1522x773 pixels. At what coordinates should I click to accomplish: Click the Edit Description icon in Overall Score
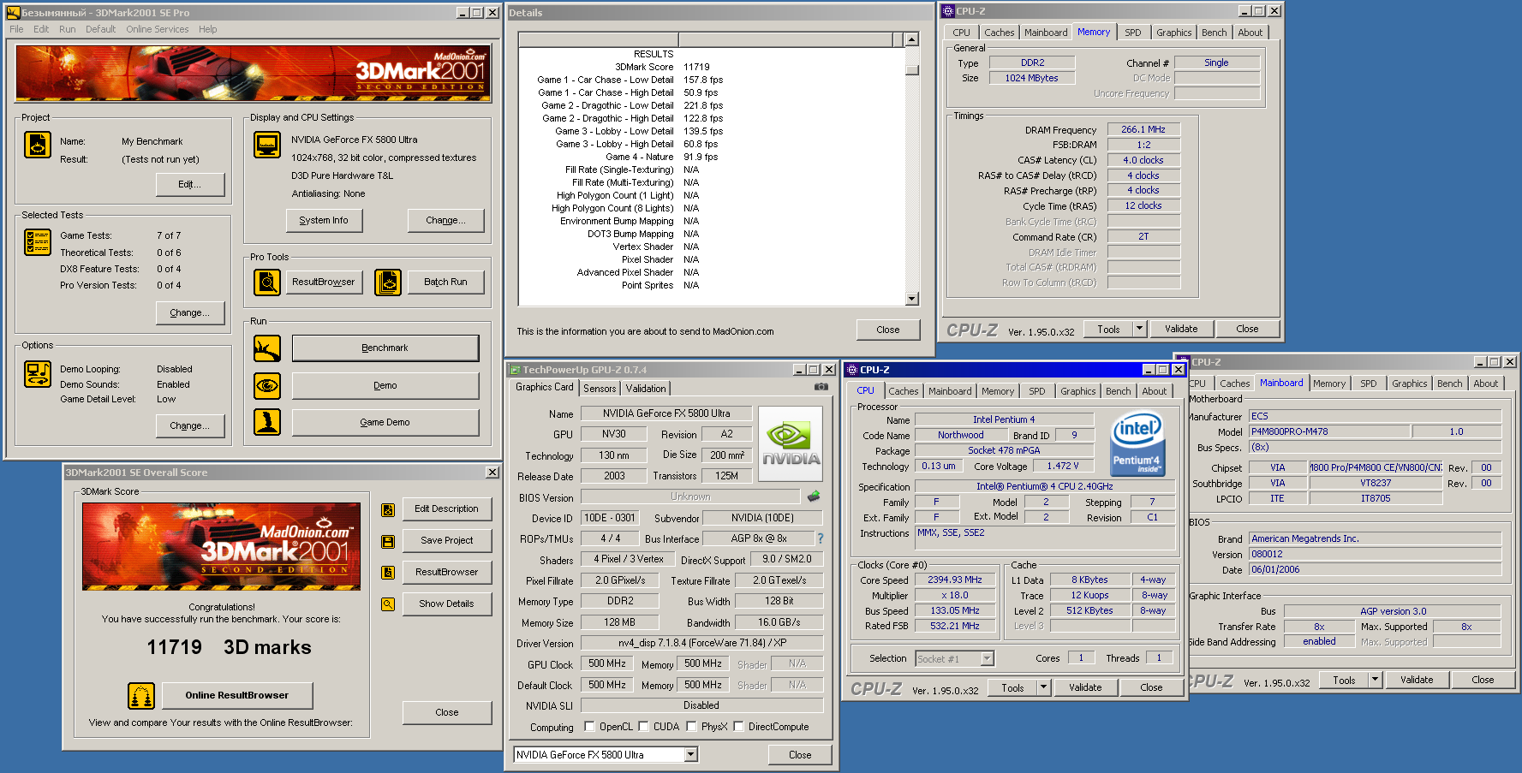(x=388, y=510)
